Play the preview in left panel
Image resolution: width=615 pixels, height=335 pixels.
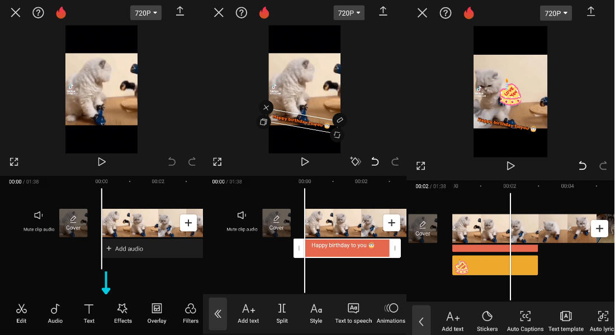click(x=102, y=162)
